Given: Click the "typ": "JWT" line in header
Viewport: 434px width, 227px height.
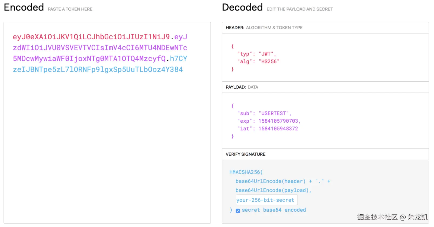Looking at the screenshot, I should coord(256,54).
